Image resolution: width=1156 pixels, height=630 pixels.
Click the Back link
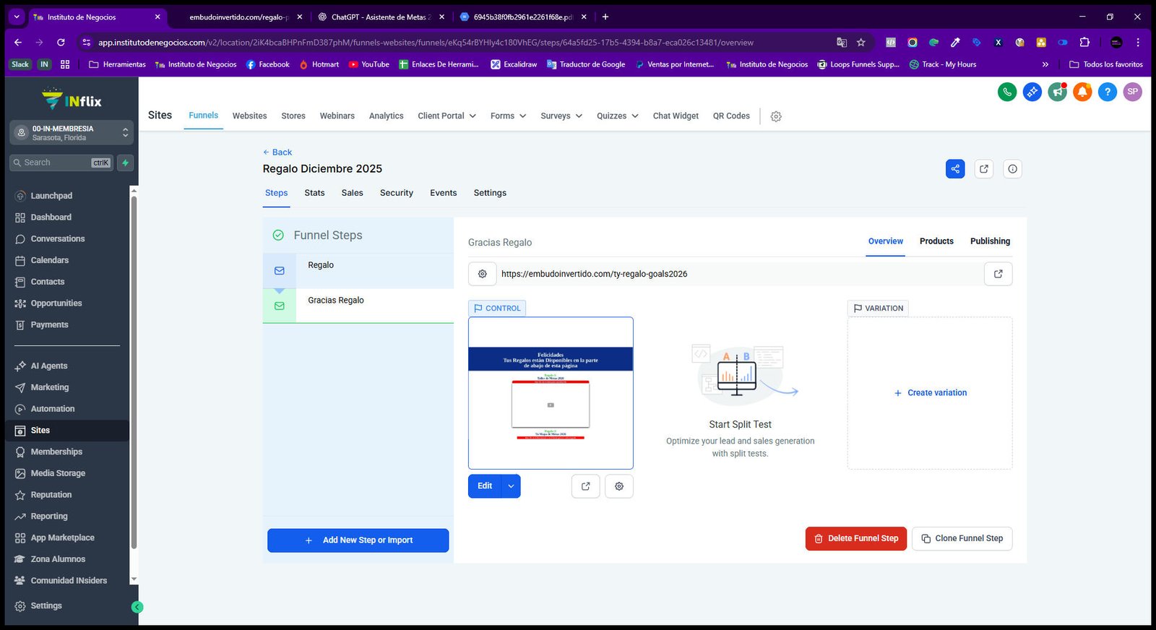(x=277, y=152)
